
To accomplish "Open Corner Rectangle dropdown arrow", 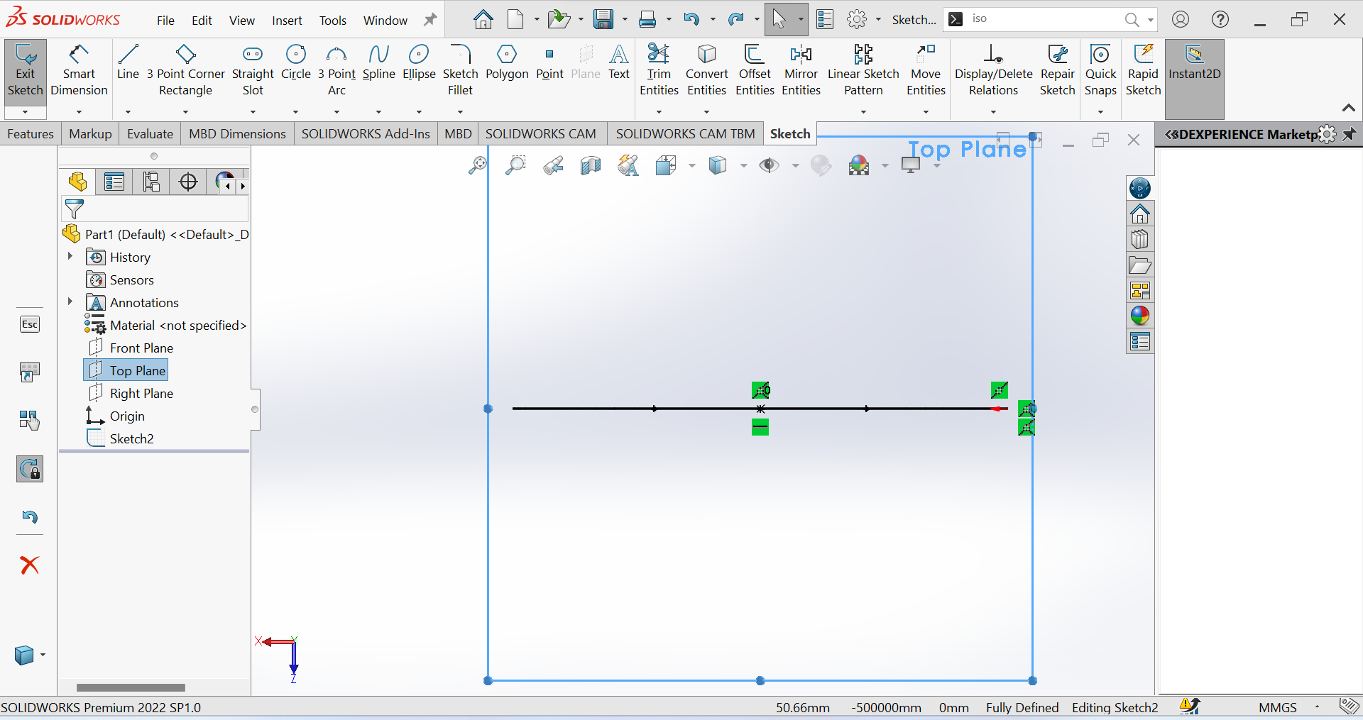I will tap(185, 111).
